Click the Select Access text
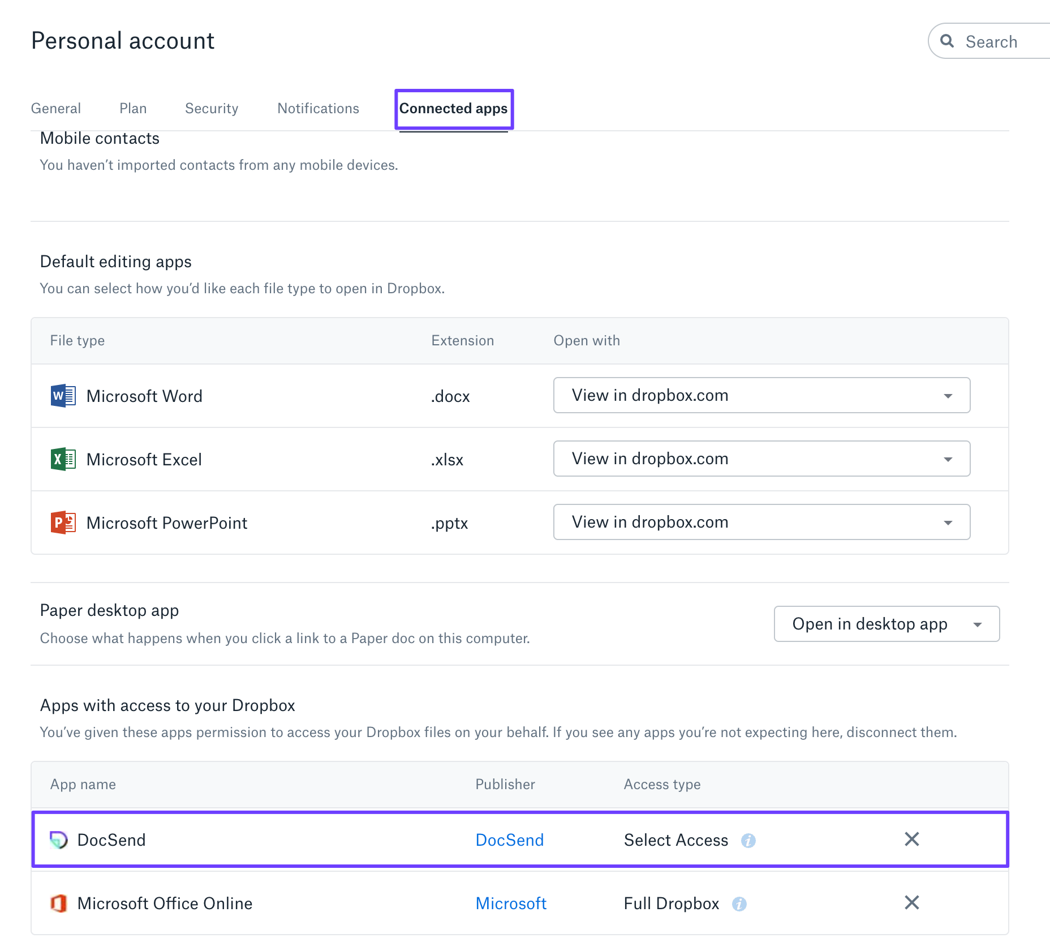The image size is (1050, 942). click(x=675, y=840)
